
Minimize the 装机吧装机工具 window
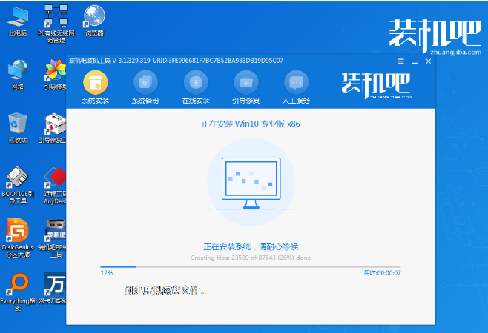415,61
